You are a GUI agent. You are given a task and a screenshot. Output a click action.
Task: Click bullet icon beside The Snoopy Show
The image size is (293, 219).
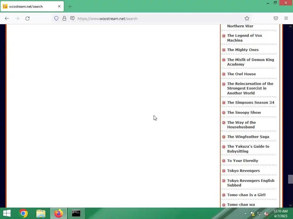[224, 113]
